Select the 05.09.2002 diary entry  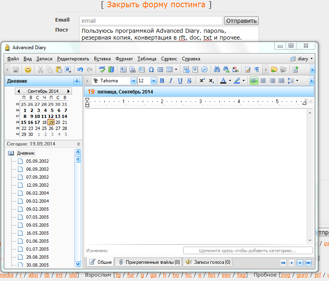coord(37,161)
